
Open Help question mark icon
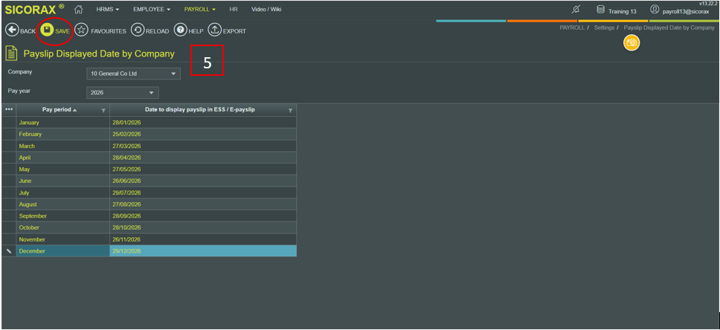(x=180, y=30)
